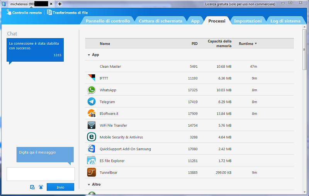
Task: Click the Digita qui il messaggio hint bubble
Action: point(45,154)
